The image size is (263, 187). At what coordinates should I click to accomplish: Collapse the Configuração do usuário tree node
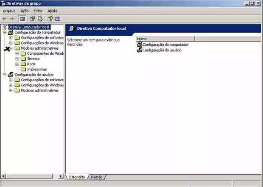(x=4, y=75)
